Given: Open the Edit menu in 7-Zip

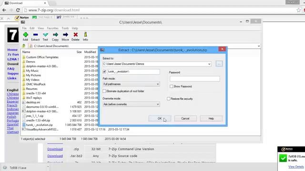Looking at the screenshot, I should pos(32,28).
